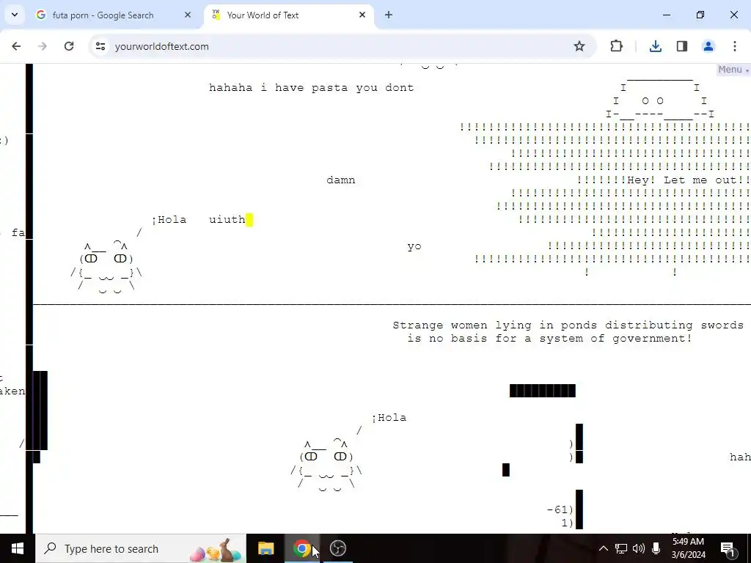Screen dimensions: 751x563
Task: Open the notification center icon
Action: [728, 548]
